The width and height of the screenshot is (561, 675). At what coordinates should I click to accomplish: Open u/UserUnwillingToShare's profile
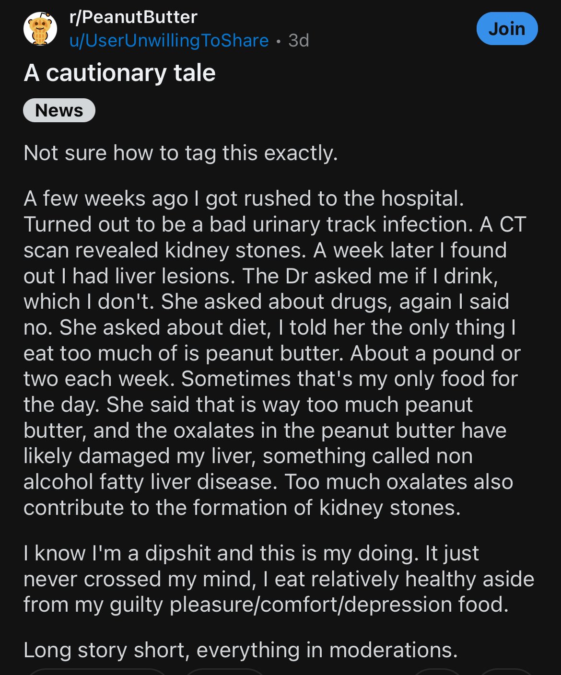pos(169,41)
